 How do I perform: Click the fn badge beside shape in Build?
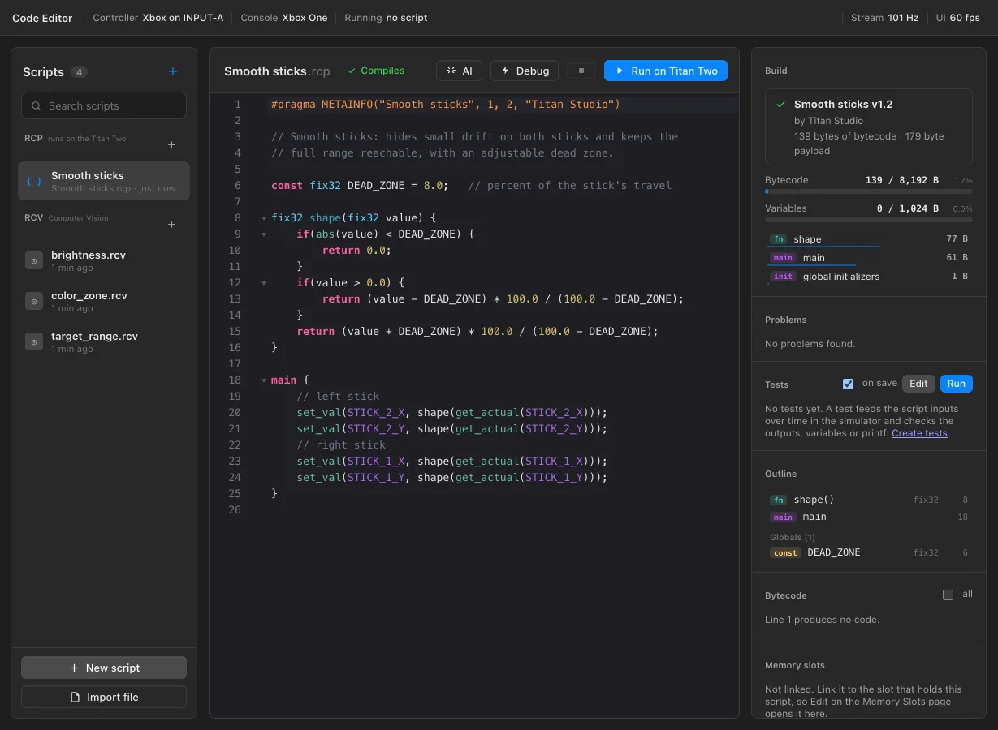click(x=778, y=239)
